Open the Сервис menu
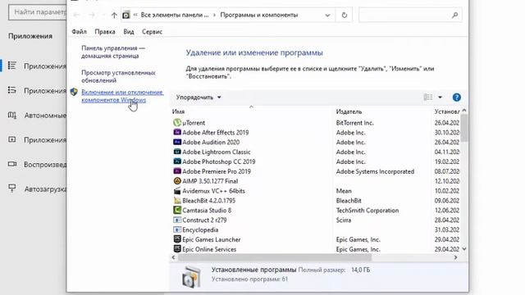 pos(152,32)
